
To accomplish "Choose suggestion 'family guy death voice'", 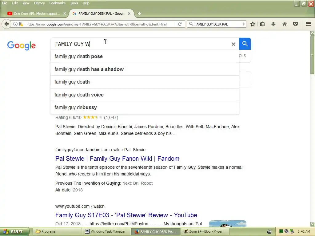I will (145, 95).
